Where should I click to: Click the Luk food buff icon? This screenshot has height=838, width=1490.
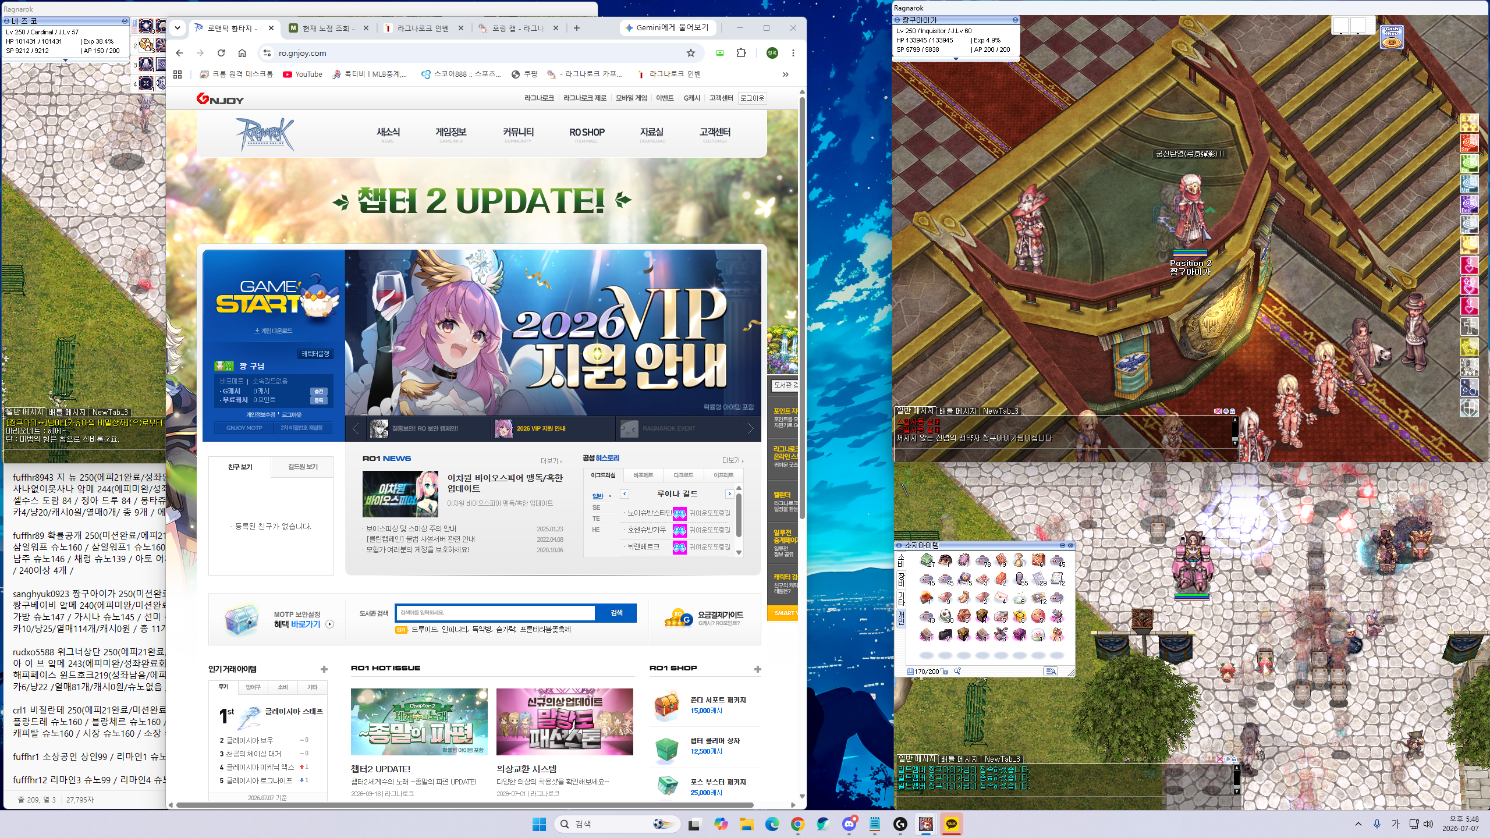[1470, 245]
